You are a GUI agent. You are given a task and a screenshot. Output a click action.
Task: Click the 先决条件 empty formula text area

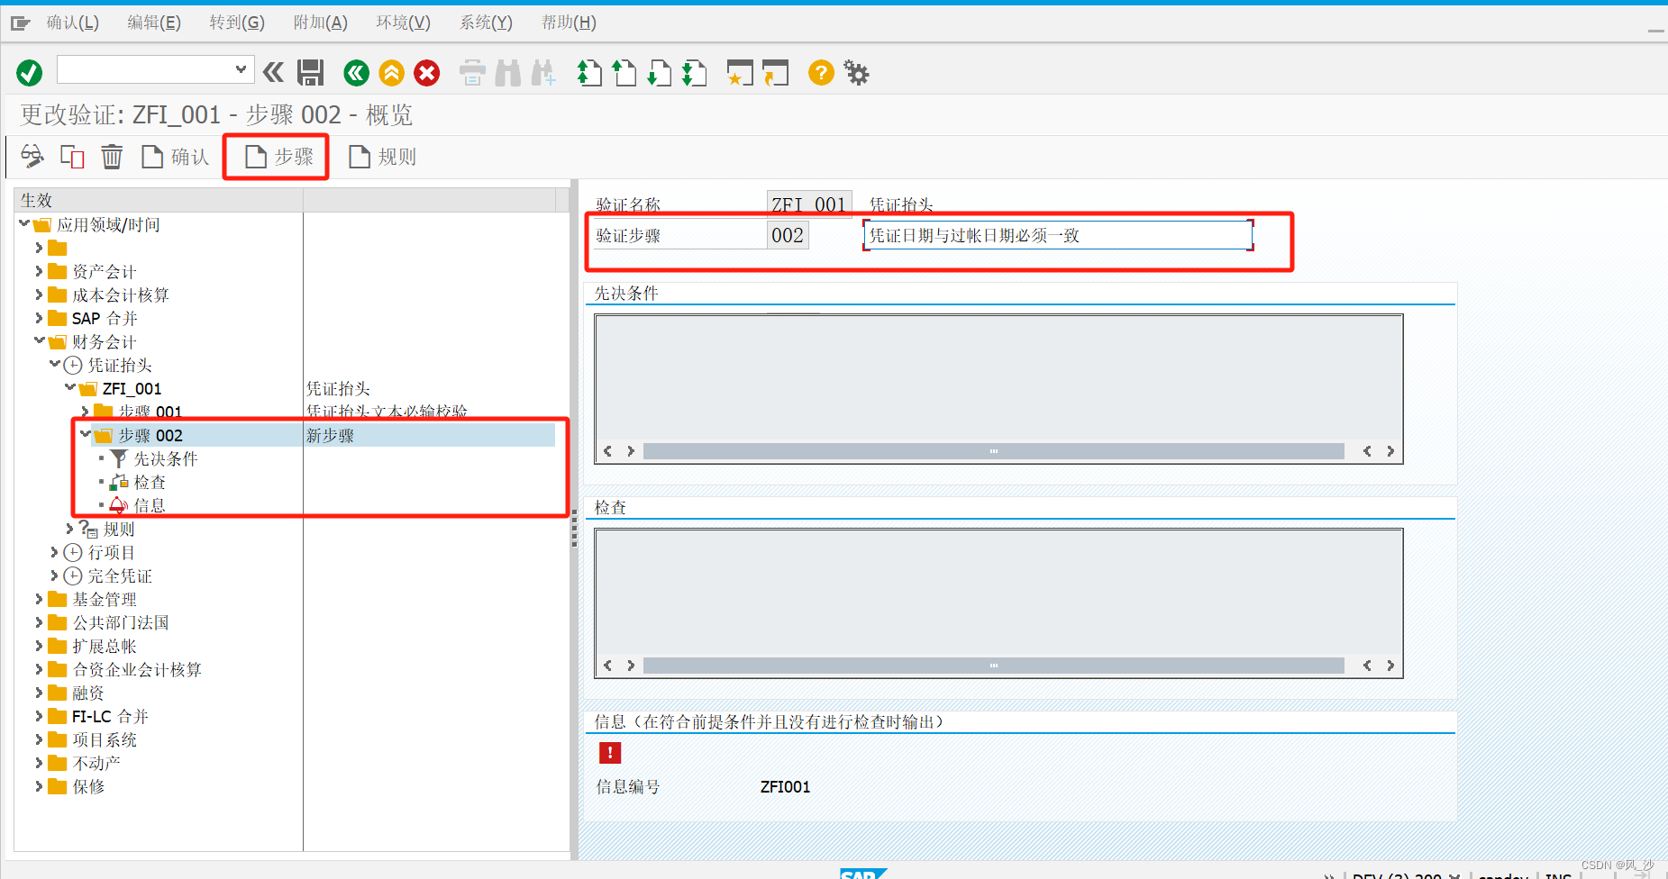998,377
